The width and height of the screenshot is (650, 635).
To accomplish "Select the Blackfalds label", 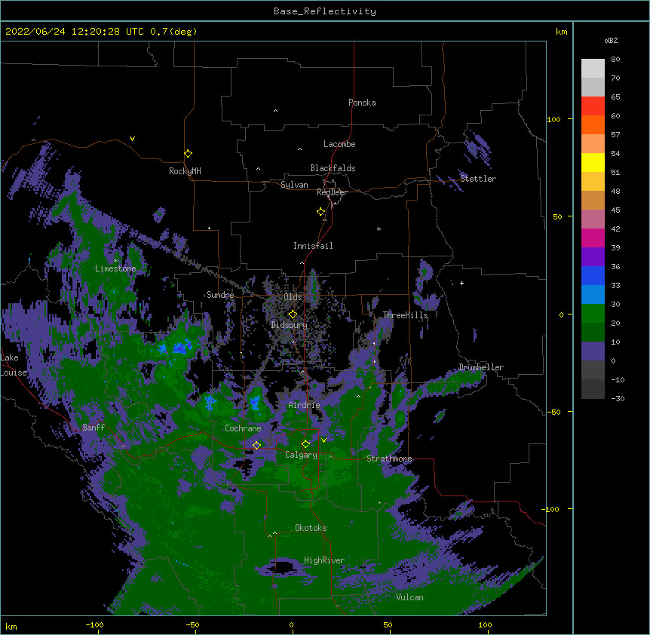I will tap(333, 168).
